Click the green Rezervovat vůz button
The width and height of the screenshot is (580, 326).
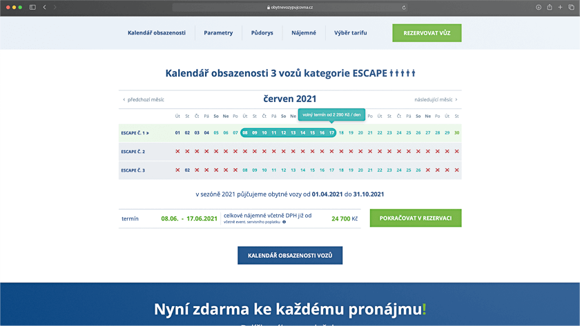427,33
